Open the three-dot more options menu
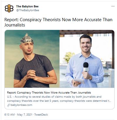Viewport: 117px width, 120px height. click(x=113, y=6)
